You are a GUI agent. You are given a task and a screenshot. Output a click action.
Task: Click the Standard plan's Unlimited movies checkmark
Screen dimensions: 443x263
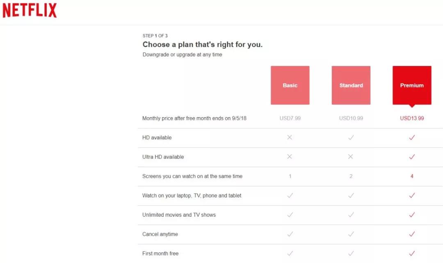pyautogui.click(x=351, y=215)
